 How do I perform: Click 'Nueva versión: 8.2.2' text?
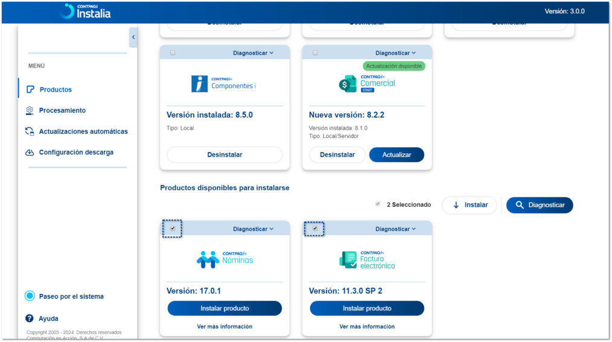[x=346, y=115]
